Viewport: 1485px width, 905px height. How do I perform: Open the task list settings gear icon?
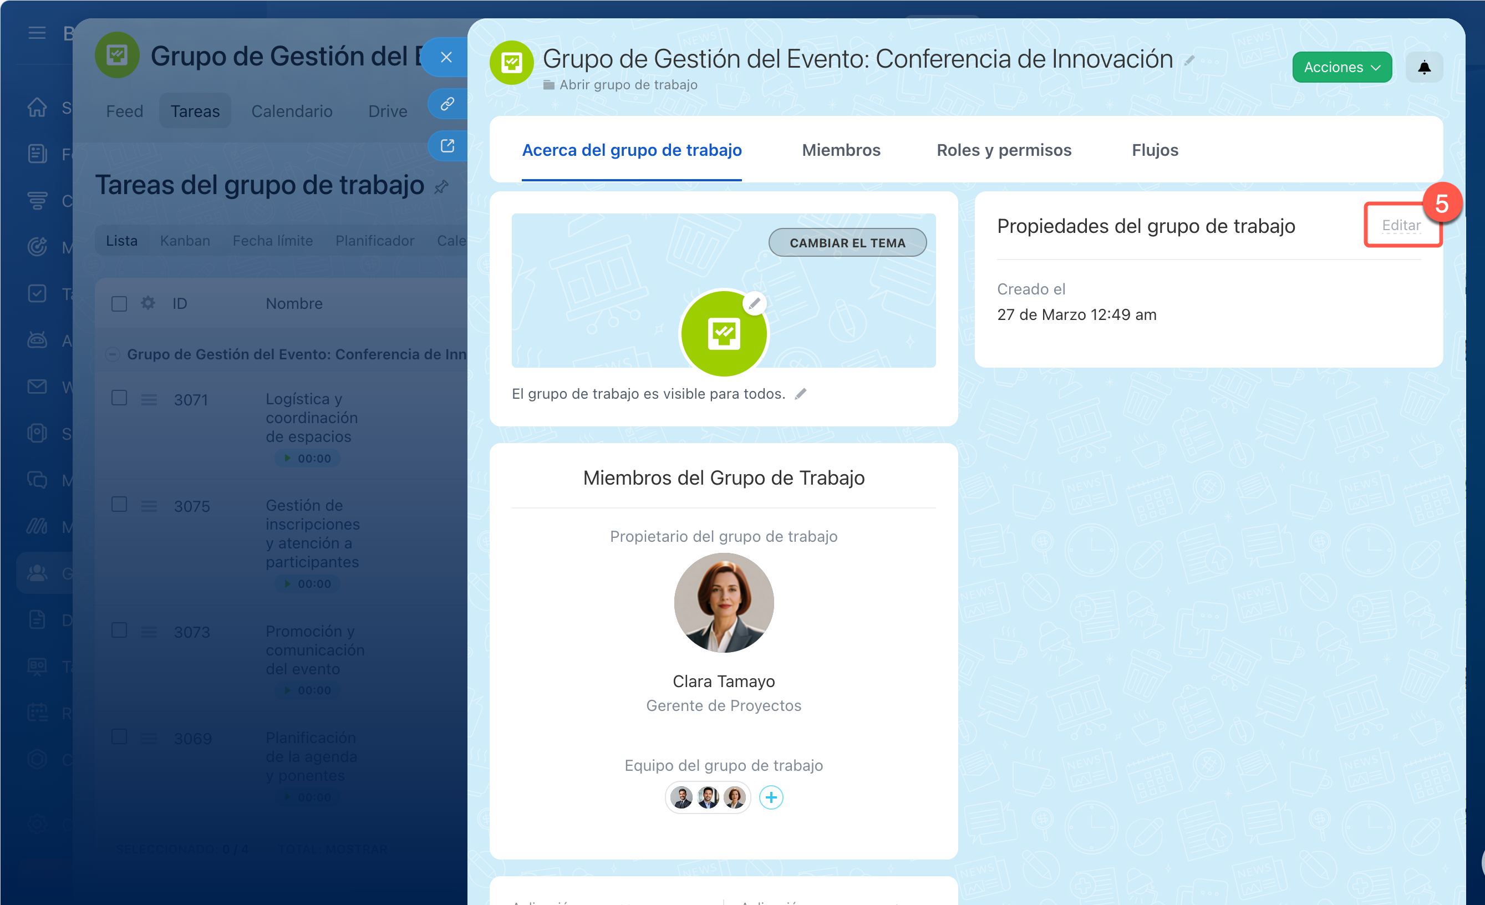pyautogui.click(x=148, y=303)
